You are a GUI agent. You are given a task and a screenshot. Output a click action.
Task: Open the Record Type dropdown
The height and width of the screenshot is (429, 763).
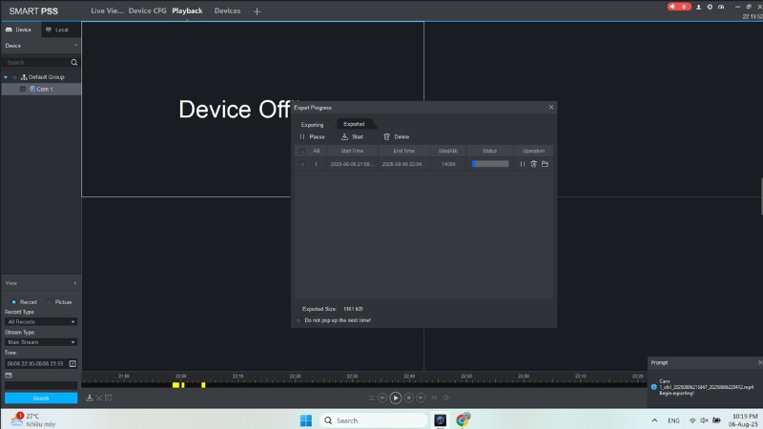(41, 322)
